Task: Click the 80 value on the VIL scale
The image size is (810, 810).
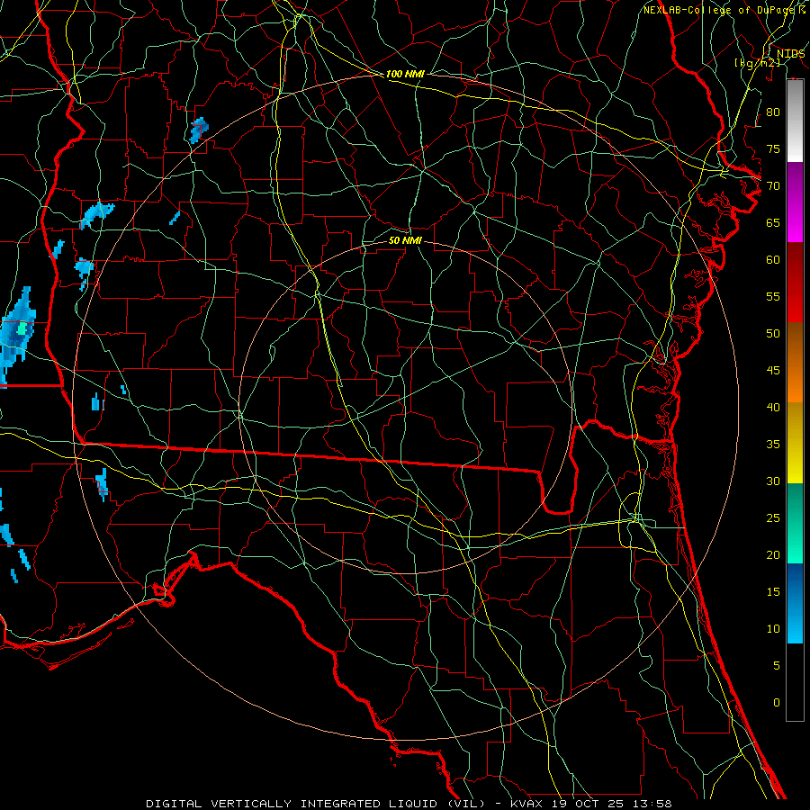Action: tap(773, 112)
